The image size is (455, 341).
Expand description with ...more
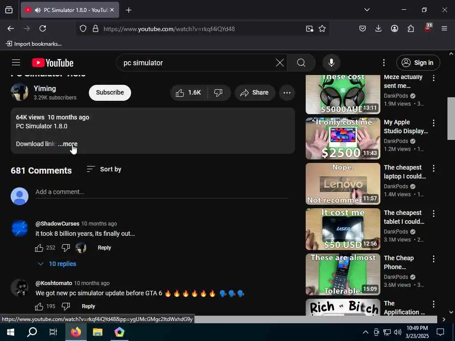point(68,144)
